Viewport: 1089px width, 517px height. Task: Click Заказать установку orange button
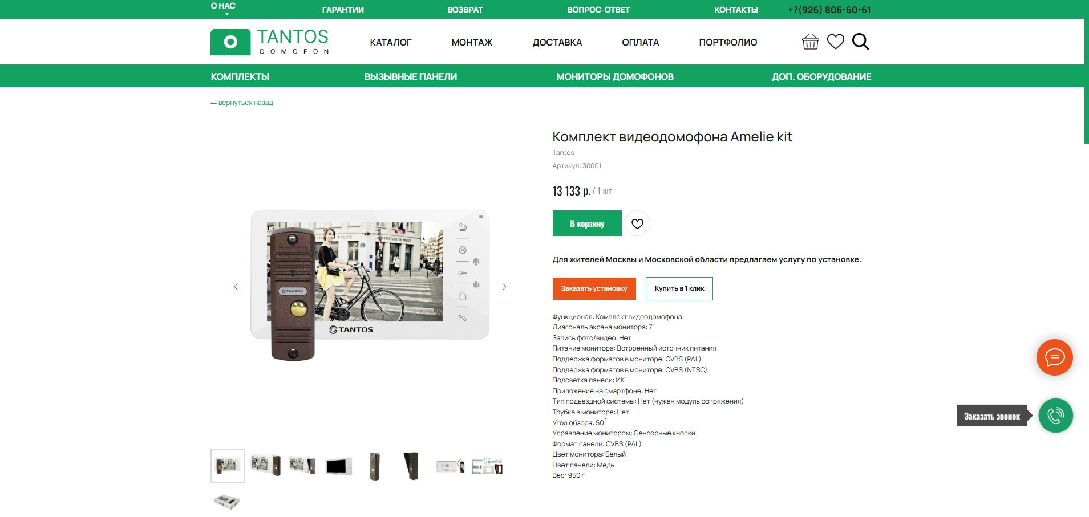tap(594, 288)
